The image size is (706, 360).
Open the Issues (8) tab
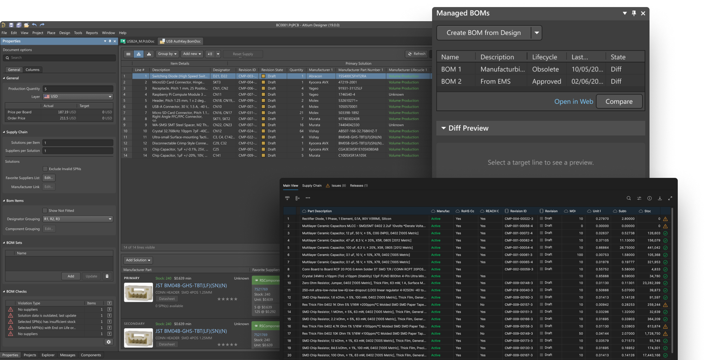tap(336, 186)
